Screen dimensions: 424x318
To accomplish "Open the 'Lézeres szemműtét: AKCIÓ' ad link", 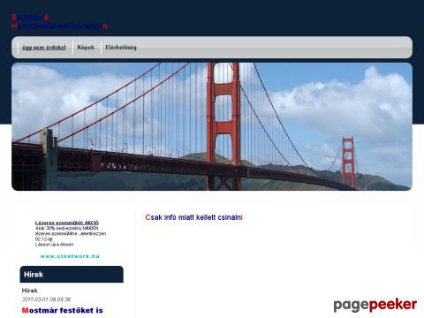I will point(67,223).
